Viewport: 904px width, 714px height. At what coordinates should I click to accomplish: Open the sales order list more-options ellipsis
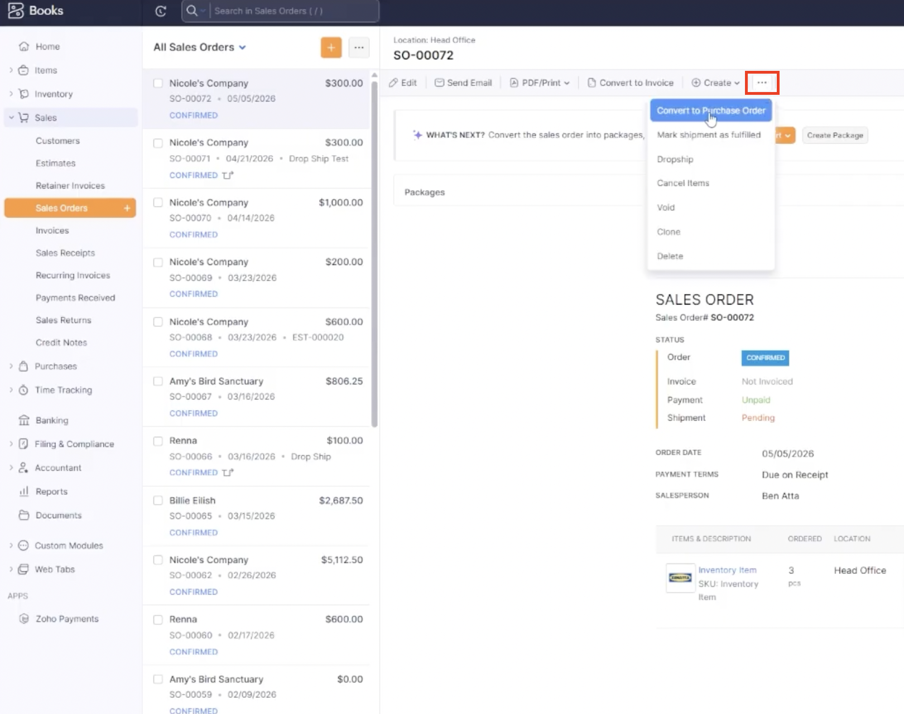point(359,47)
